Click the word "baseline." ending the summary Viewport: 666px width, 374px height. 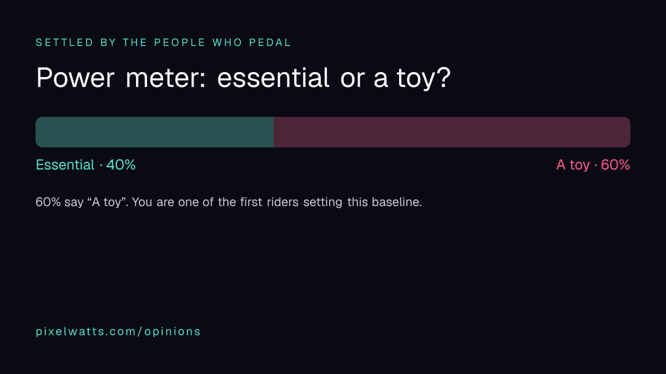397,202
